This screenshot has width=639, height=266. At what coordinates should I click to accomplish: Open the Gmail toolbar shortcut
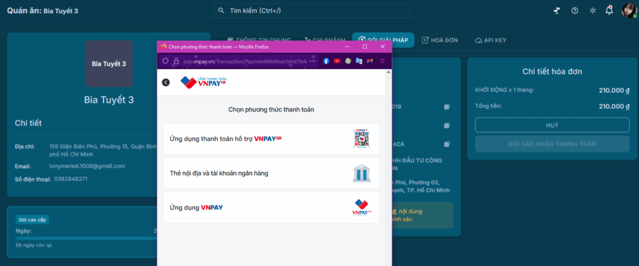click(370, 61)
